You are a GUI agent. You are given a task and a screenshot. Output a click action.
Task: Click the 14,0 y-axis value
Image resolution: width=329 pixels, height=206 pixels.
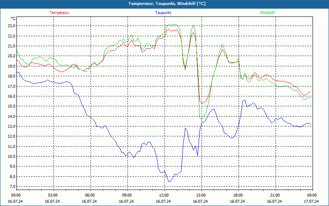pos(12,116)
